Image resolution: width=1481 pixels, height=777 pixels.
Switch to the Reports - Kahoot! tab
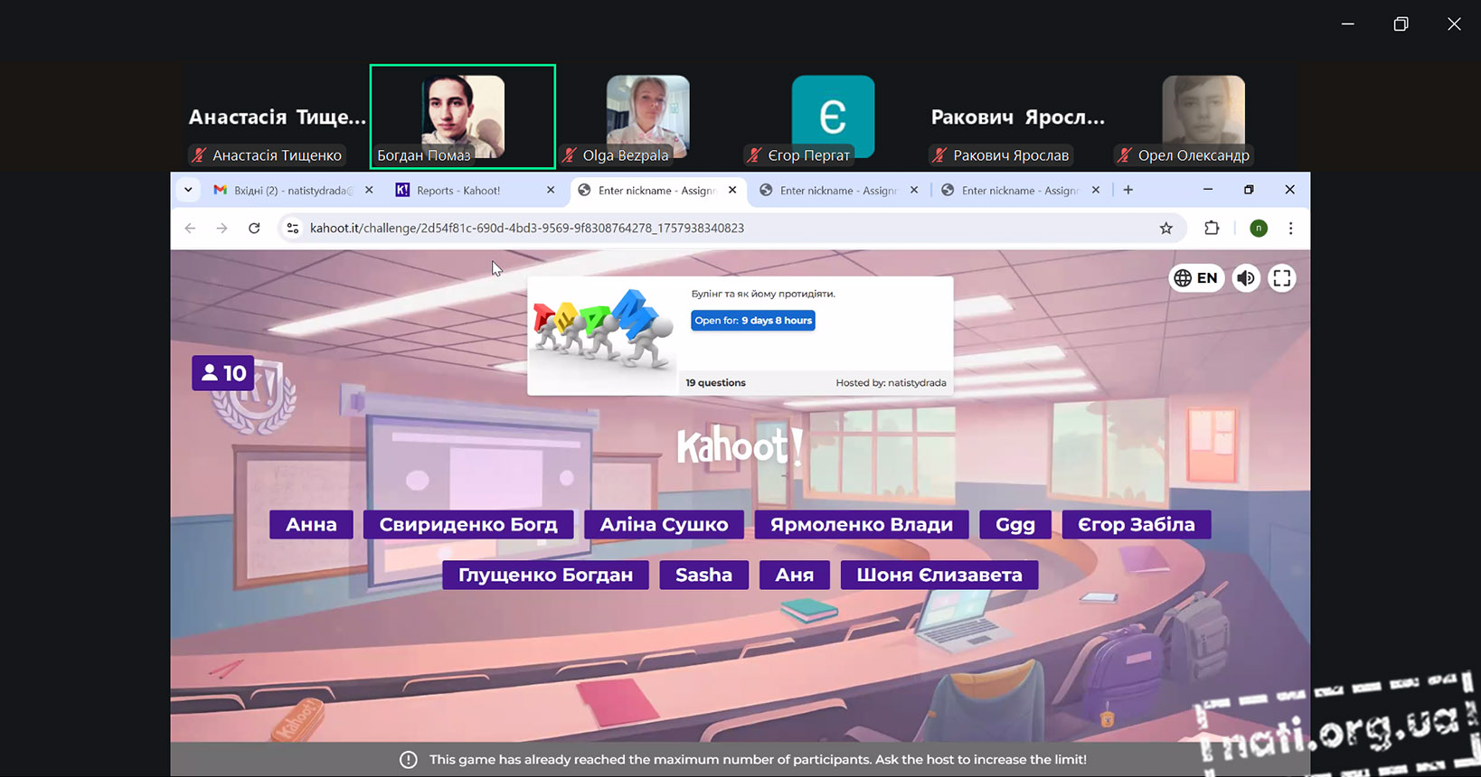click(x=458, y=191)
